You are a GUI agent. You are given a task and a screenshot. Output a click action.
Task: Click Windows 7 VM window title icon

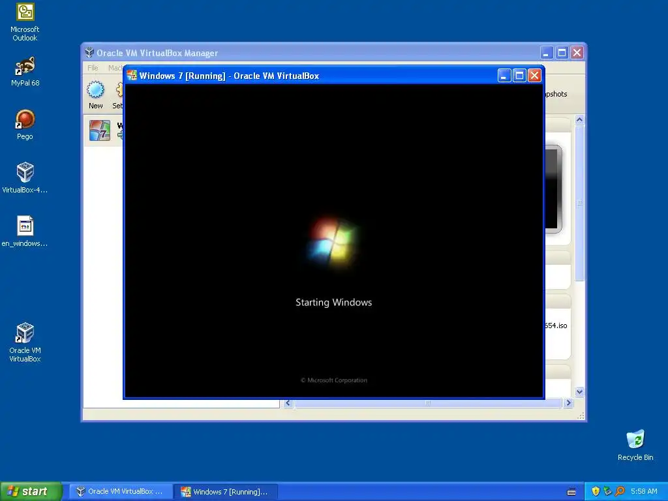pyautogui.click(x=132, y=76)
